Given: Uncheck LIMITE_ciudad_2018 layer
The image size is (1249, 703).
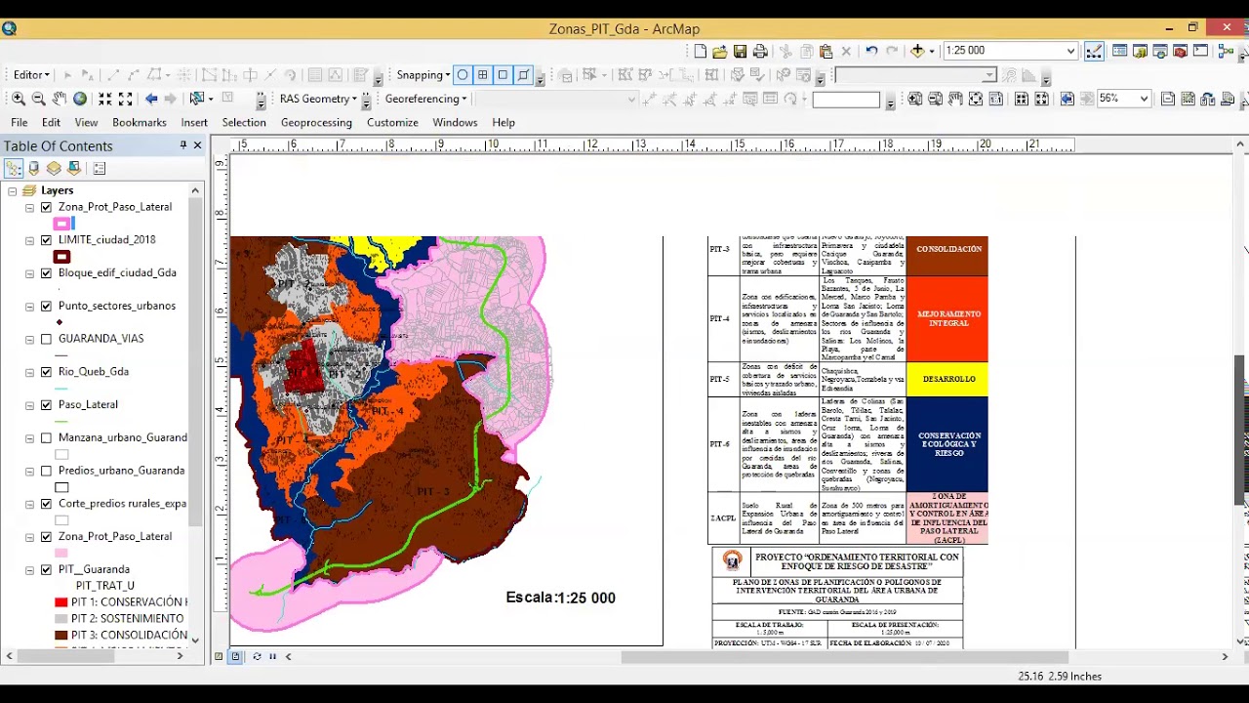Looking at the screenshot, I should 46,240.
